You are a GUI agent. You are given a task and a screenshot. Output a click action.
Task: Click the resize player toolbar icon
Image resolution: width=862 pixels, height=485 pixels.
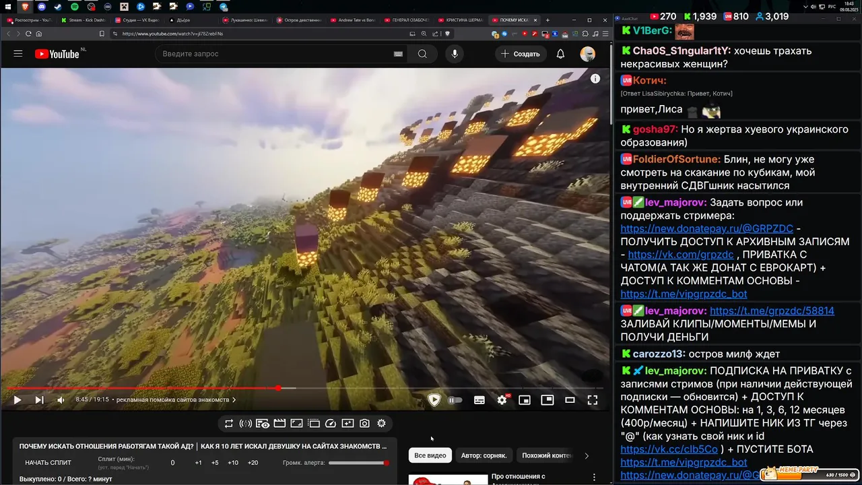pyautogui.click(x=296, y=424)
